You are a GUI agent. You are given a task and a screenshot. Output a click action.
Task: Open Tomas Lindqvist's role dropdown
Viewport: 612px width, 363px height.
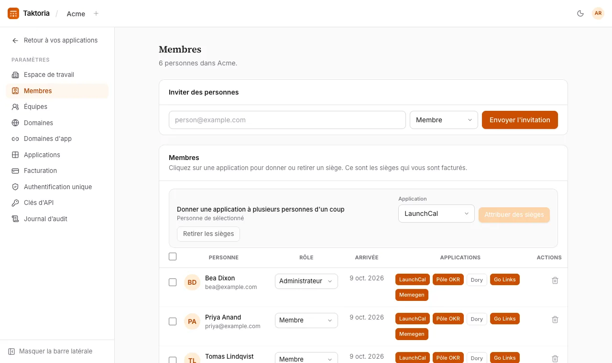point(306,359)
